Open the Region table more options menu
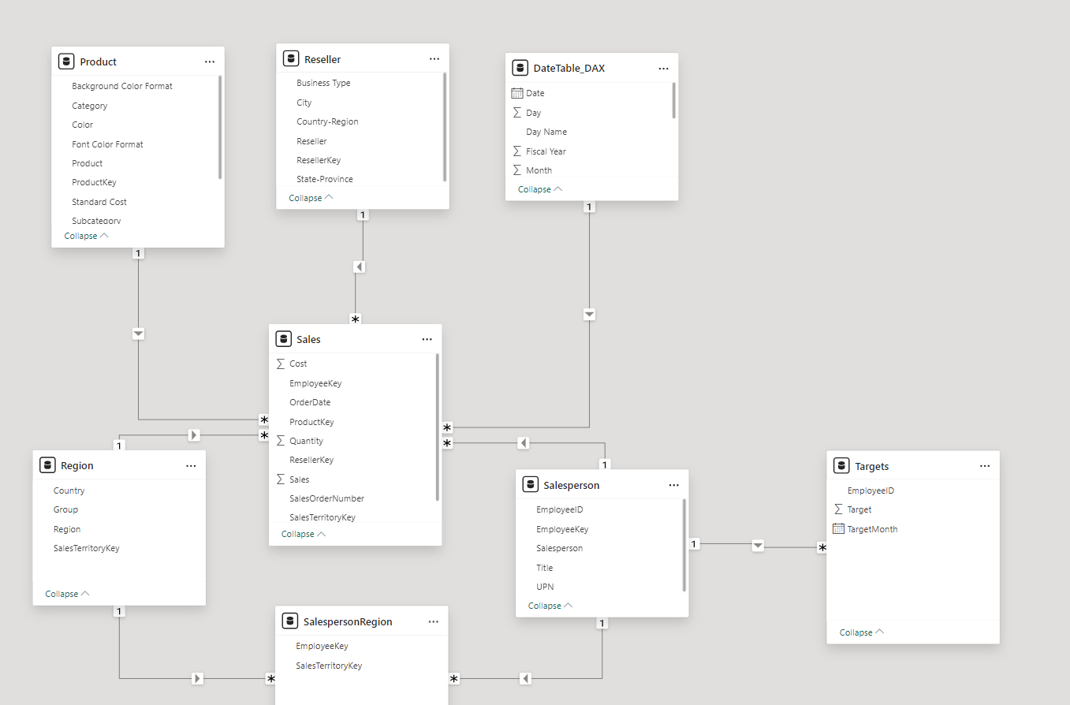1070x705 pixels. pyautogui.click(x=191, y=466)
